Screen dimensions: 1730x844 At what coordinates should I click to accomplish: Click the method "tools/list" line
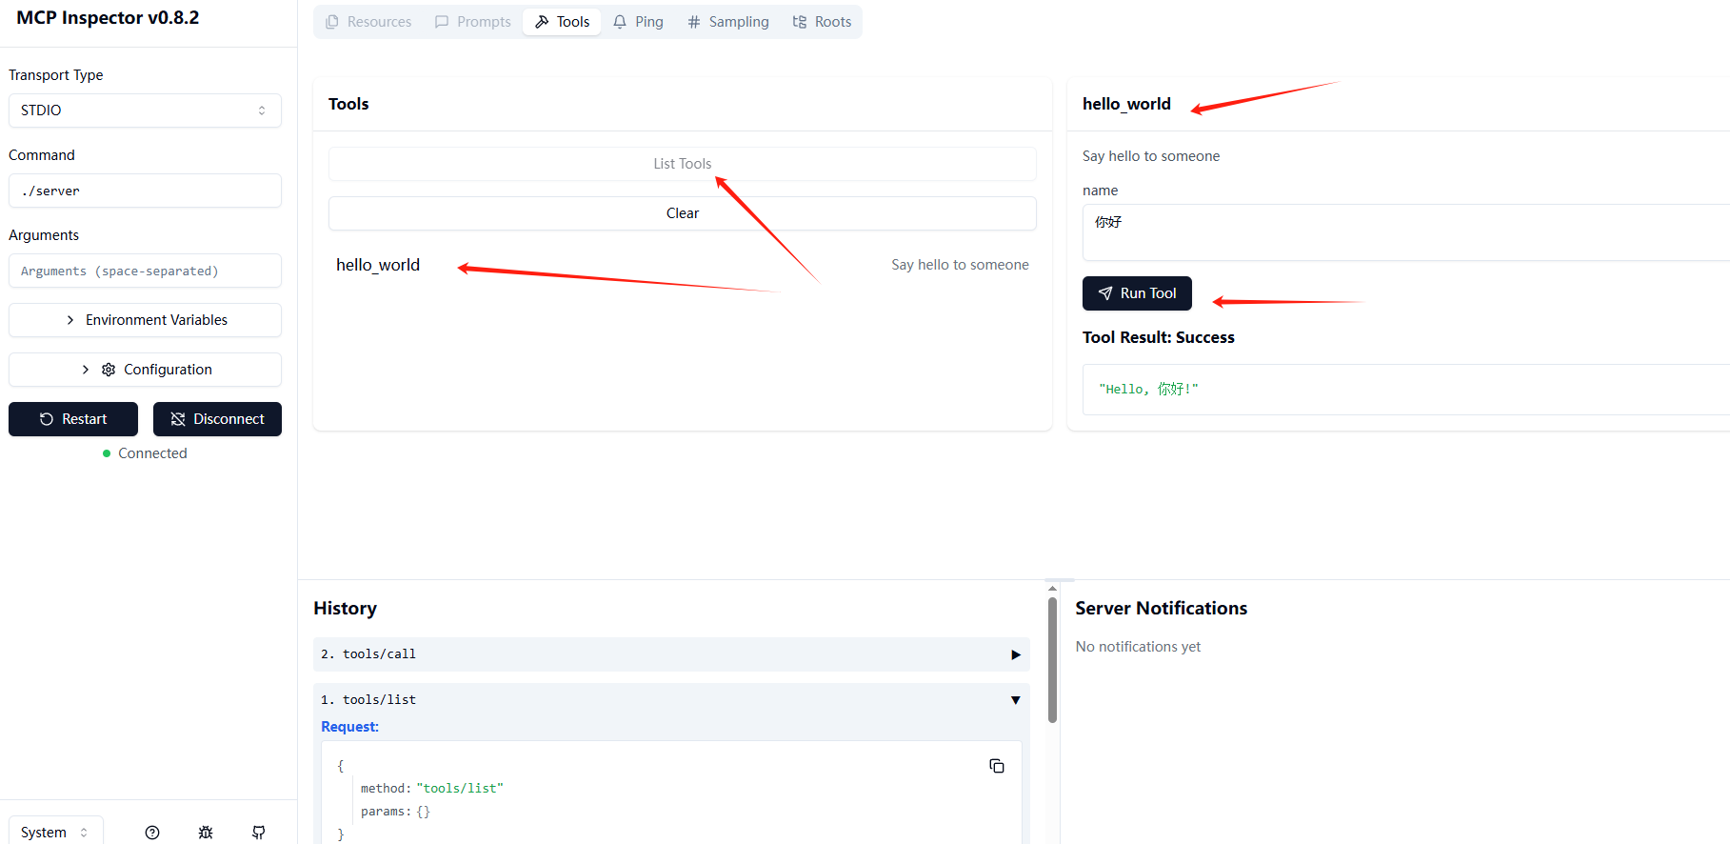(x=431, y=789)
